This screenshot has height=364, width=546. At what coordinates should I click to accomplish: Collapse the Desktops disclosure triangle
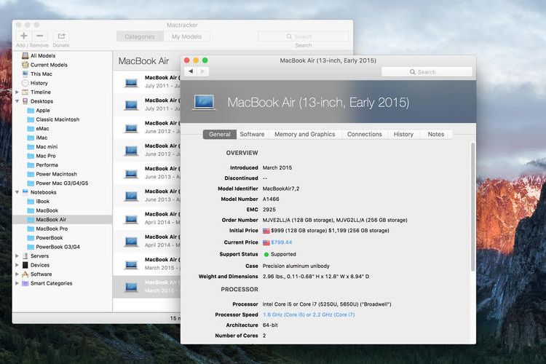[x=17, y=101]
